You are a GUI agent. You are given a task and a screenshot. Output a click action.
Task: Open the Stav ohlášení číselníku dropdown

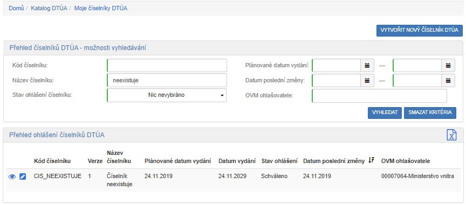167,95
